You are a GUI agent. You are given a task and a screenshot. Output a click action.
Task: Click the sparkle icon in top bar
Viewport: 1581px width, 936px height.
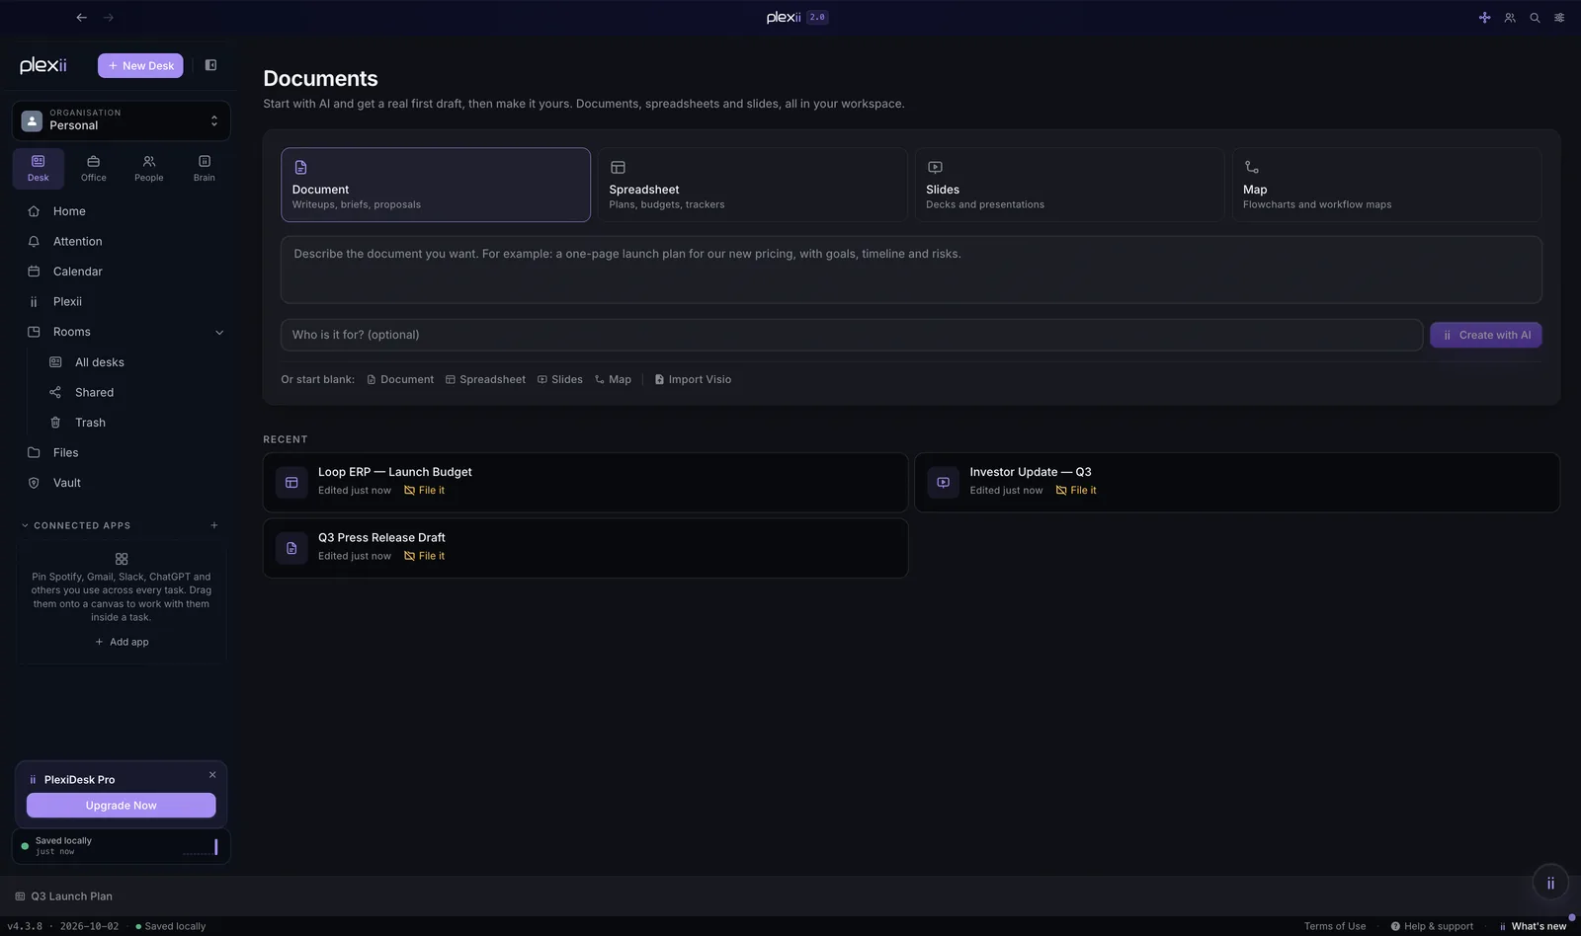1484,18
